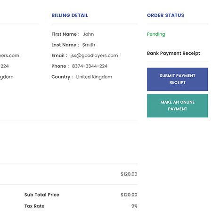Click the Billing Detail heading
Screen dimensions: 212x212
[x=70, y=15]
